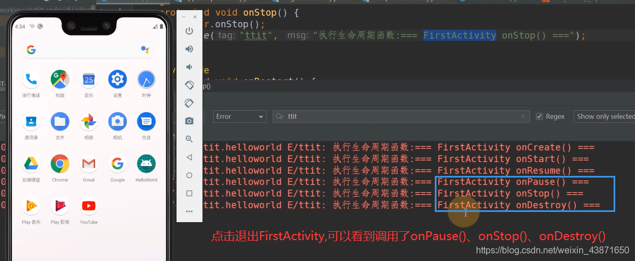
Task: Click emulator power button
Action: 189,31
